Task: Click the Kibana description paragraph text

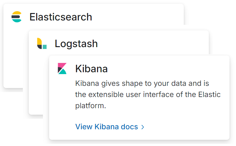Action: click(148, 95)
